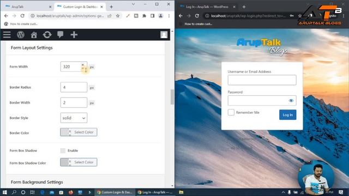Screen dimensions: 349x196
Task: Click the profile icon in left browser
Action: point(161,16)
